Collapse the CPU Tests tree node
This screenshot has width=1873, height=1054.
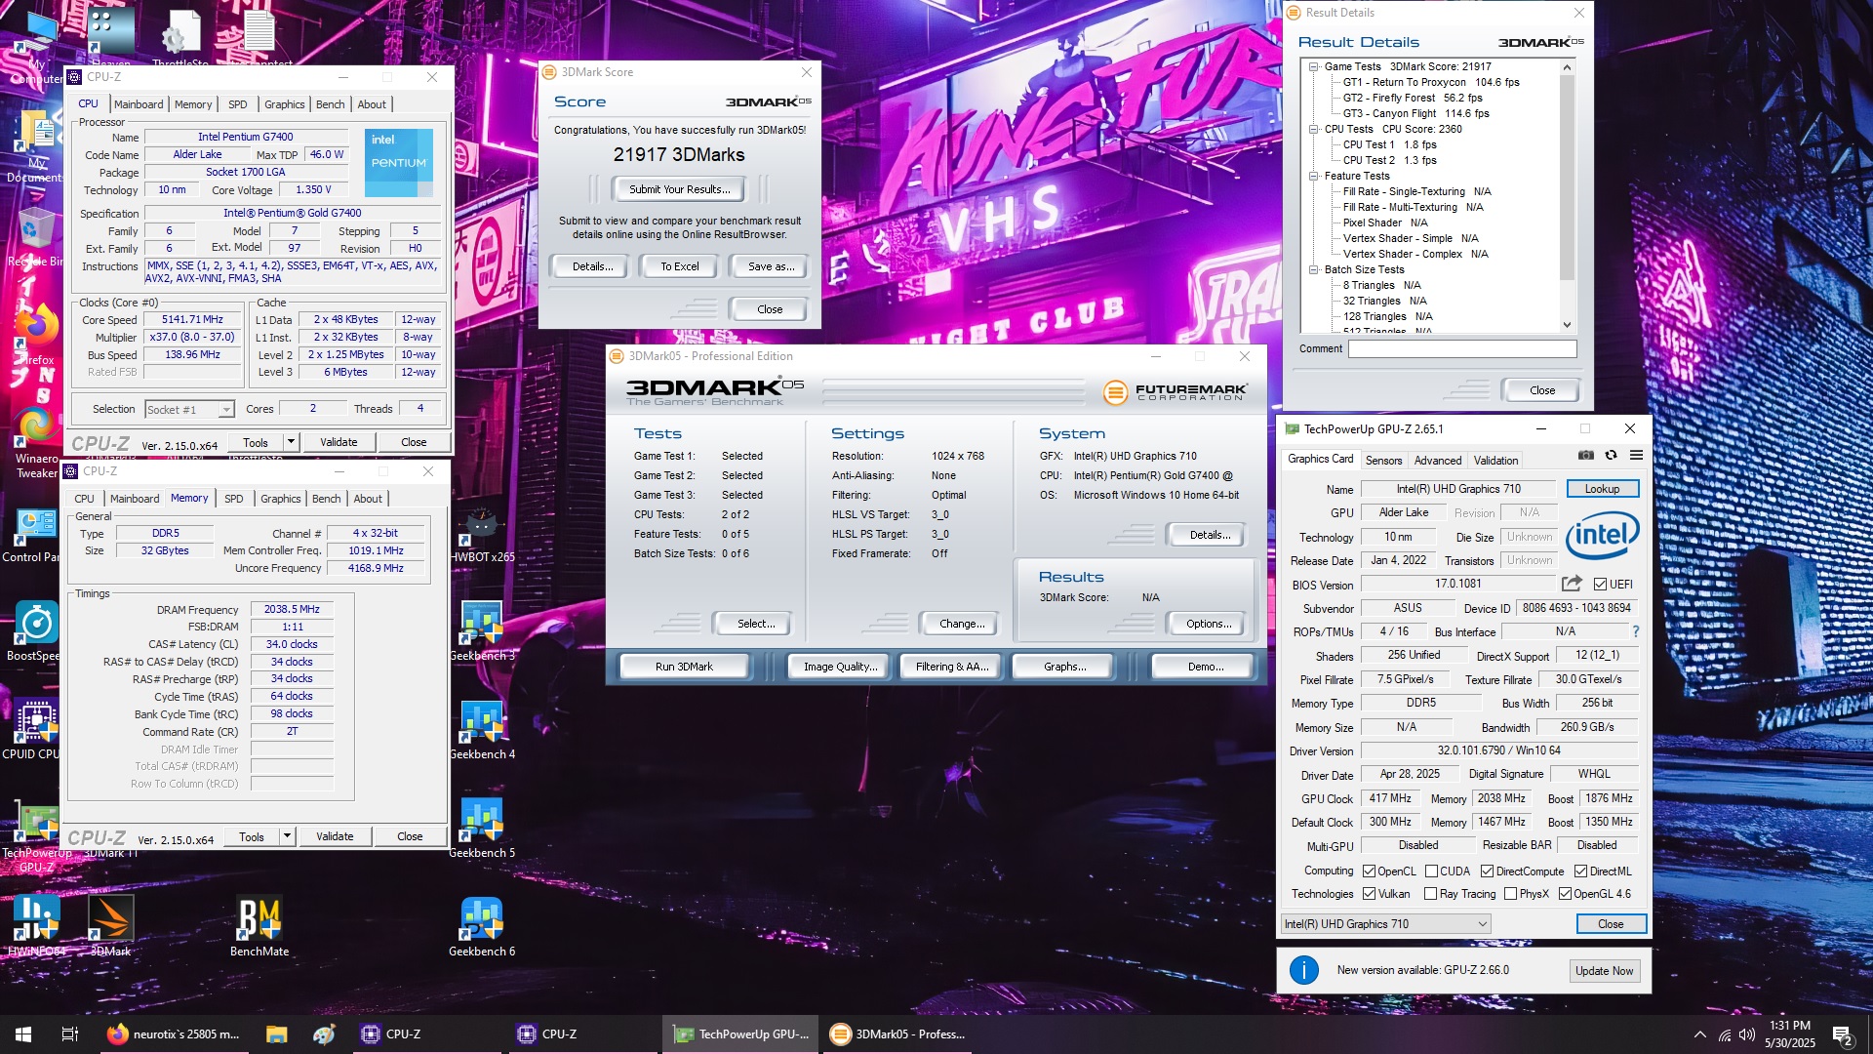coord(1314,129)
